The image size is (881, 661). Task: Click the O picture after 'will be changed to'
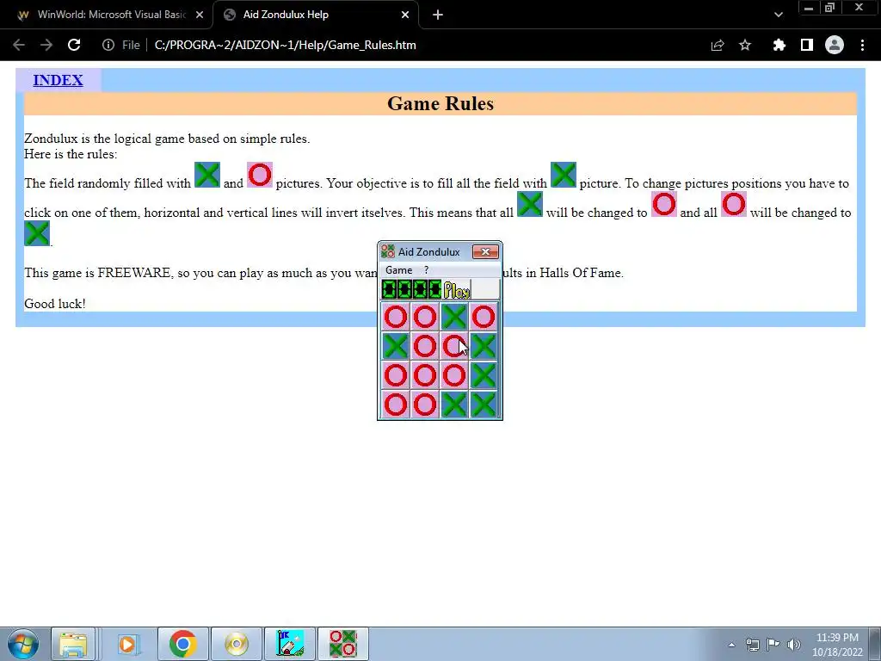[663, 204]
